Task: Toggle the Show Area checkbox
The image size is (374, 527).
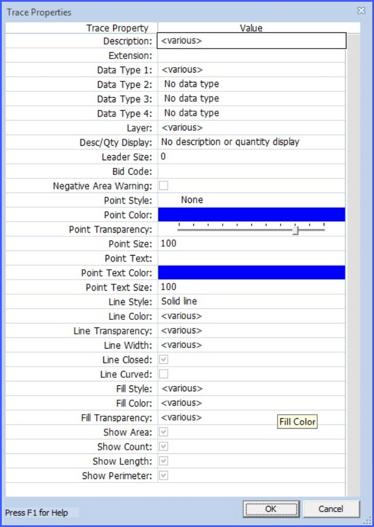Action: pos(164,432)
